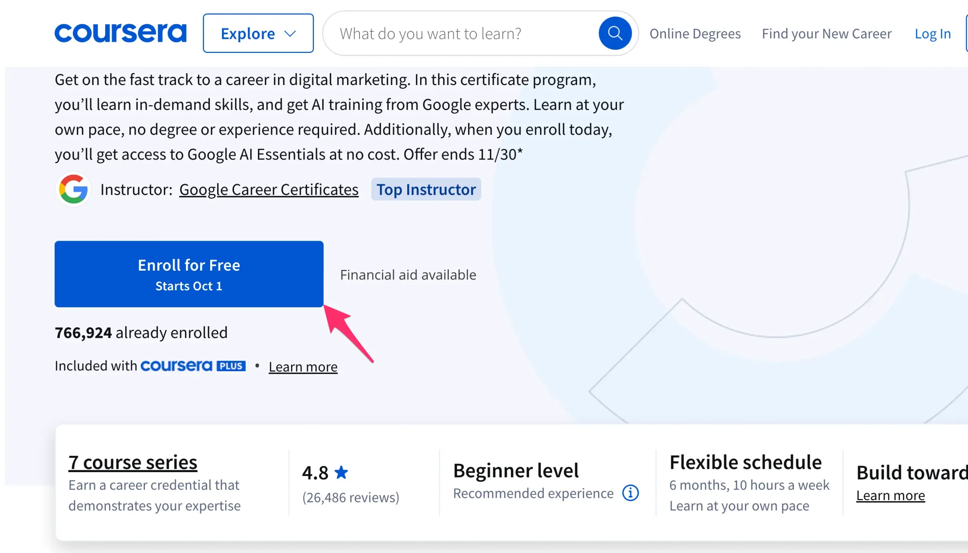
Task: Click the blue rating star icon
Action: [x=341, y=472]
